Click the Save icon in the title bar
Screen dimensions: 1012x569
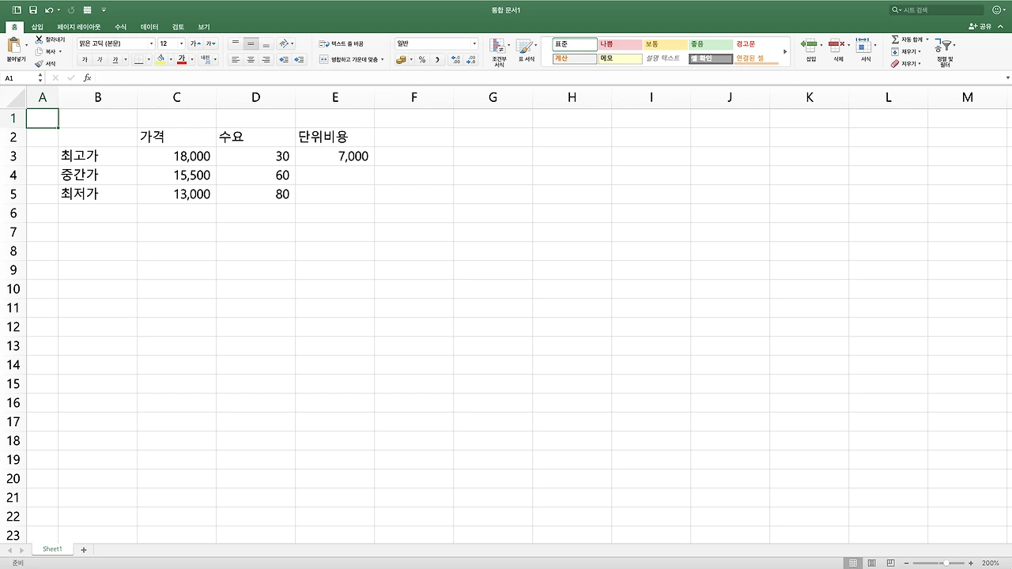click(33, 10)
